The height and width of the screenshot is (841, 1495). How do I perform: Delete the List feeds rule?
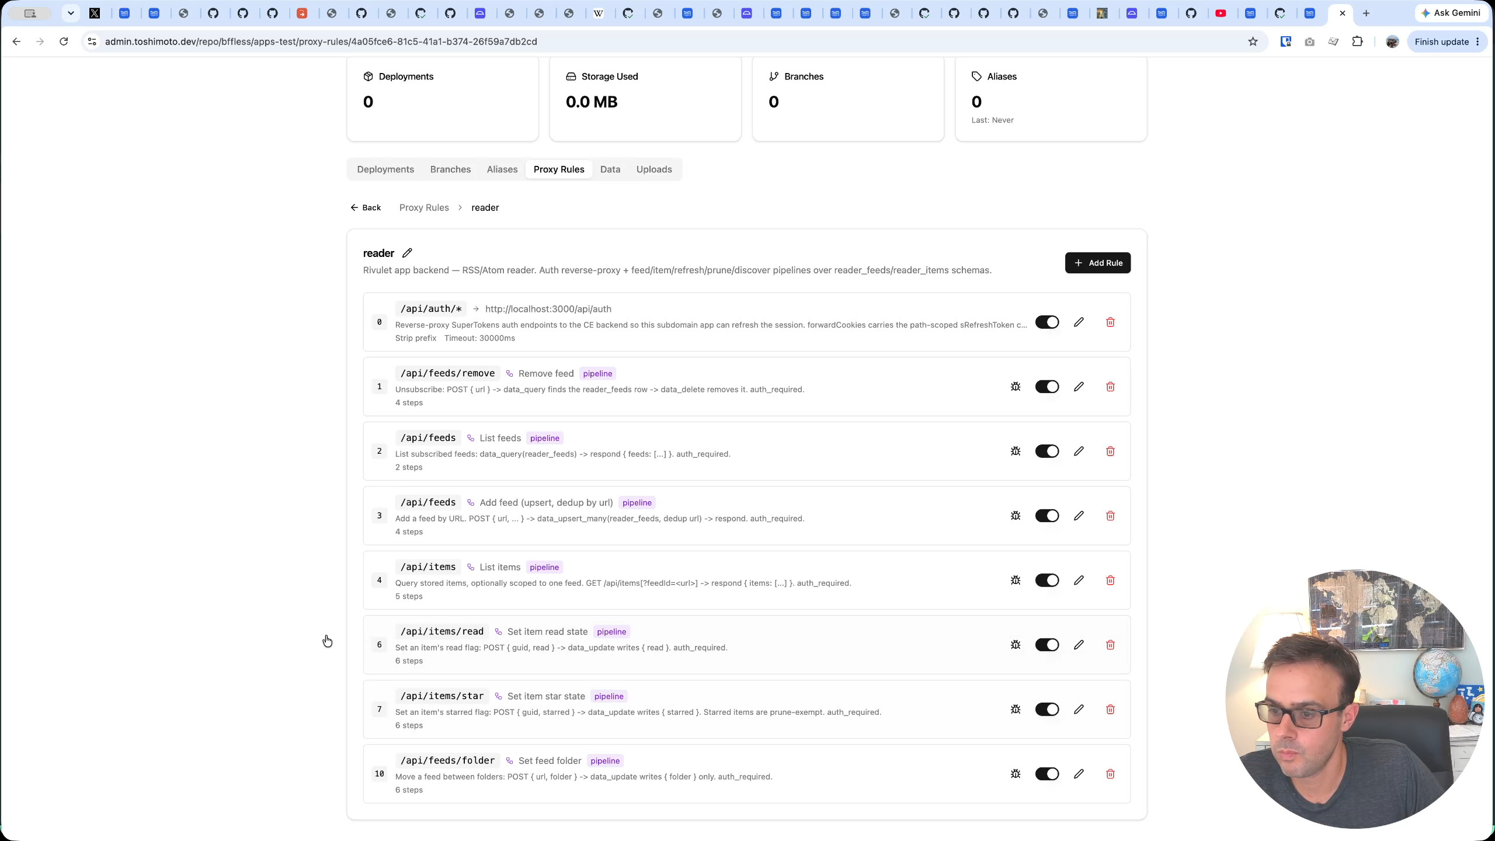coord(1110,451)
